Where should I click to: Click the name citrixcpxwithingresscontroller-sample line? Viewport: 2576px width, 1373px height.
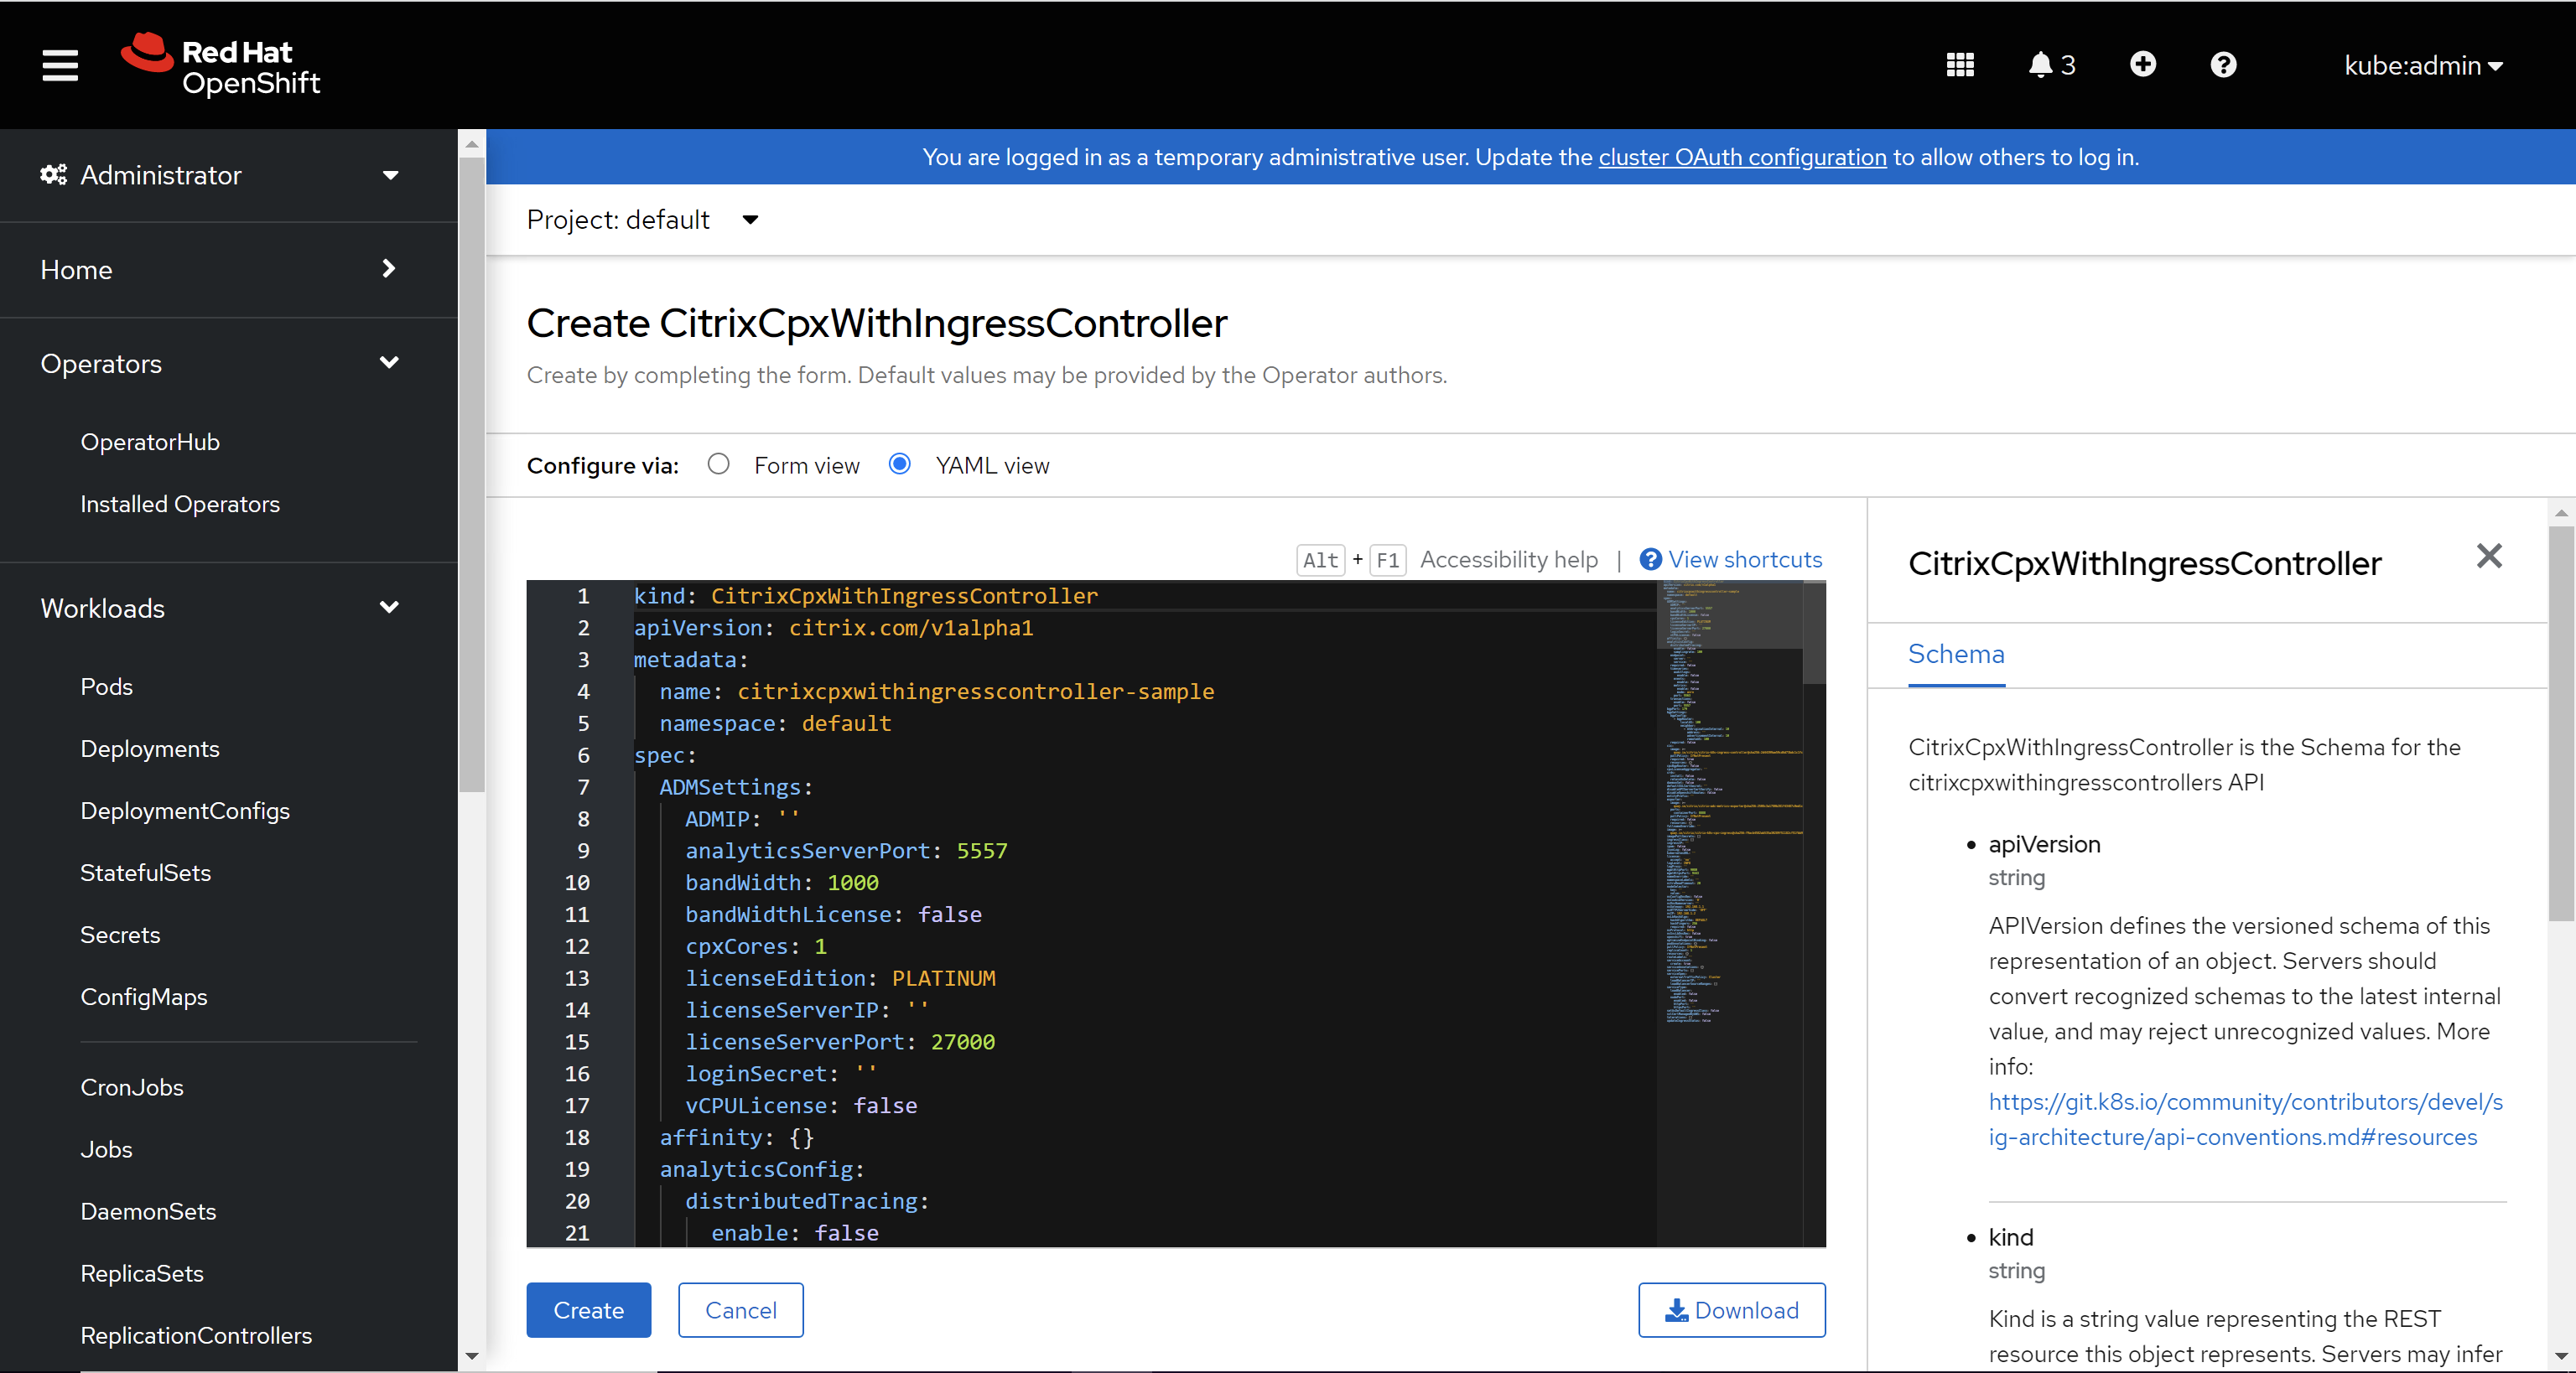coord(936,692)
